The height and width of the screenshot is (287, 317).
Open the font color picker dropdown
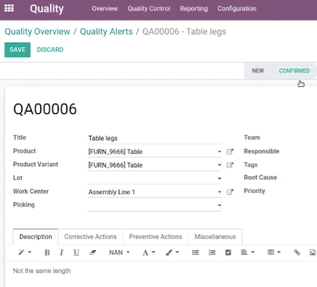pyautogui.click(x=148, y=253)
